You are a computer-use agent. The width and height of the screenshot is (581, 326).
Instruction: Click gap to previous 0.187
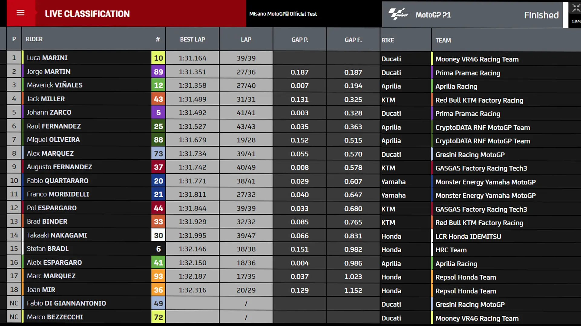[x=300, y=72]
